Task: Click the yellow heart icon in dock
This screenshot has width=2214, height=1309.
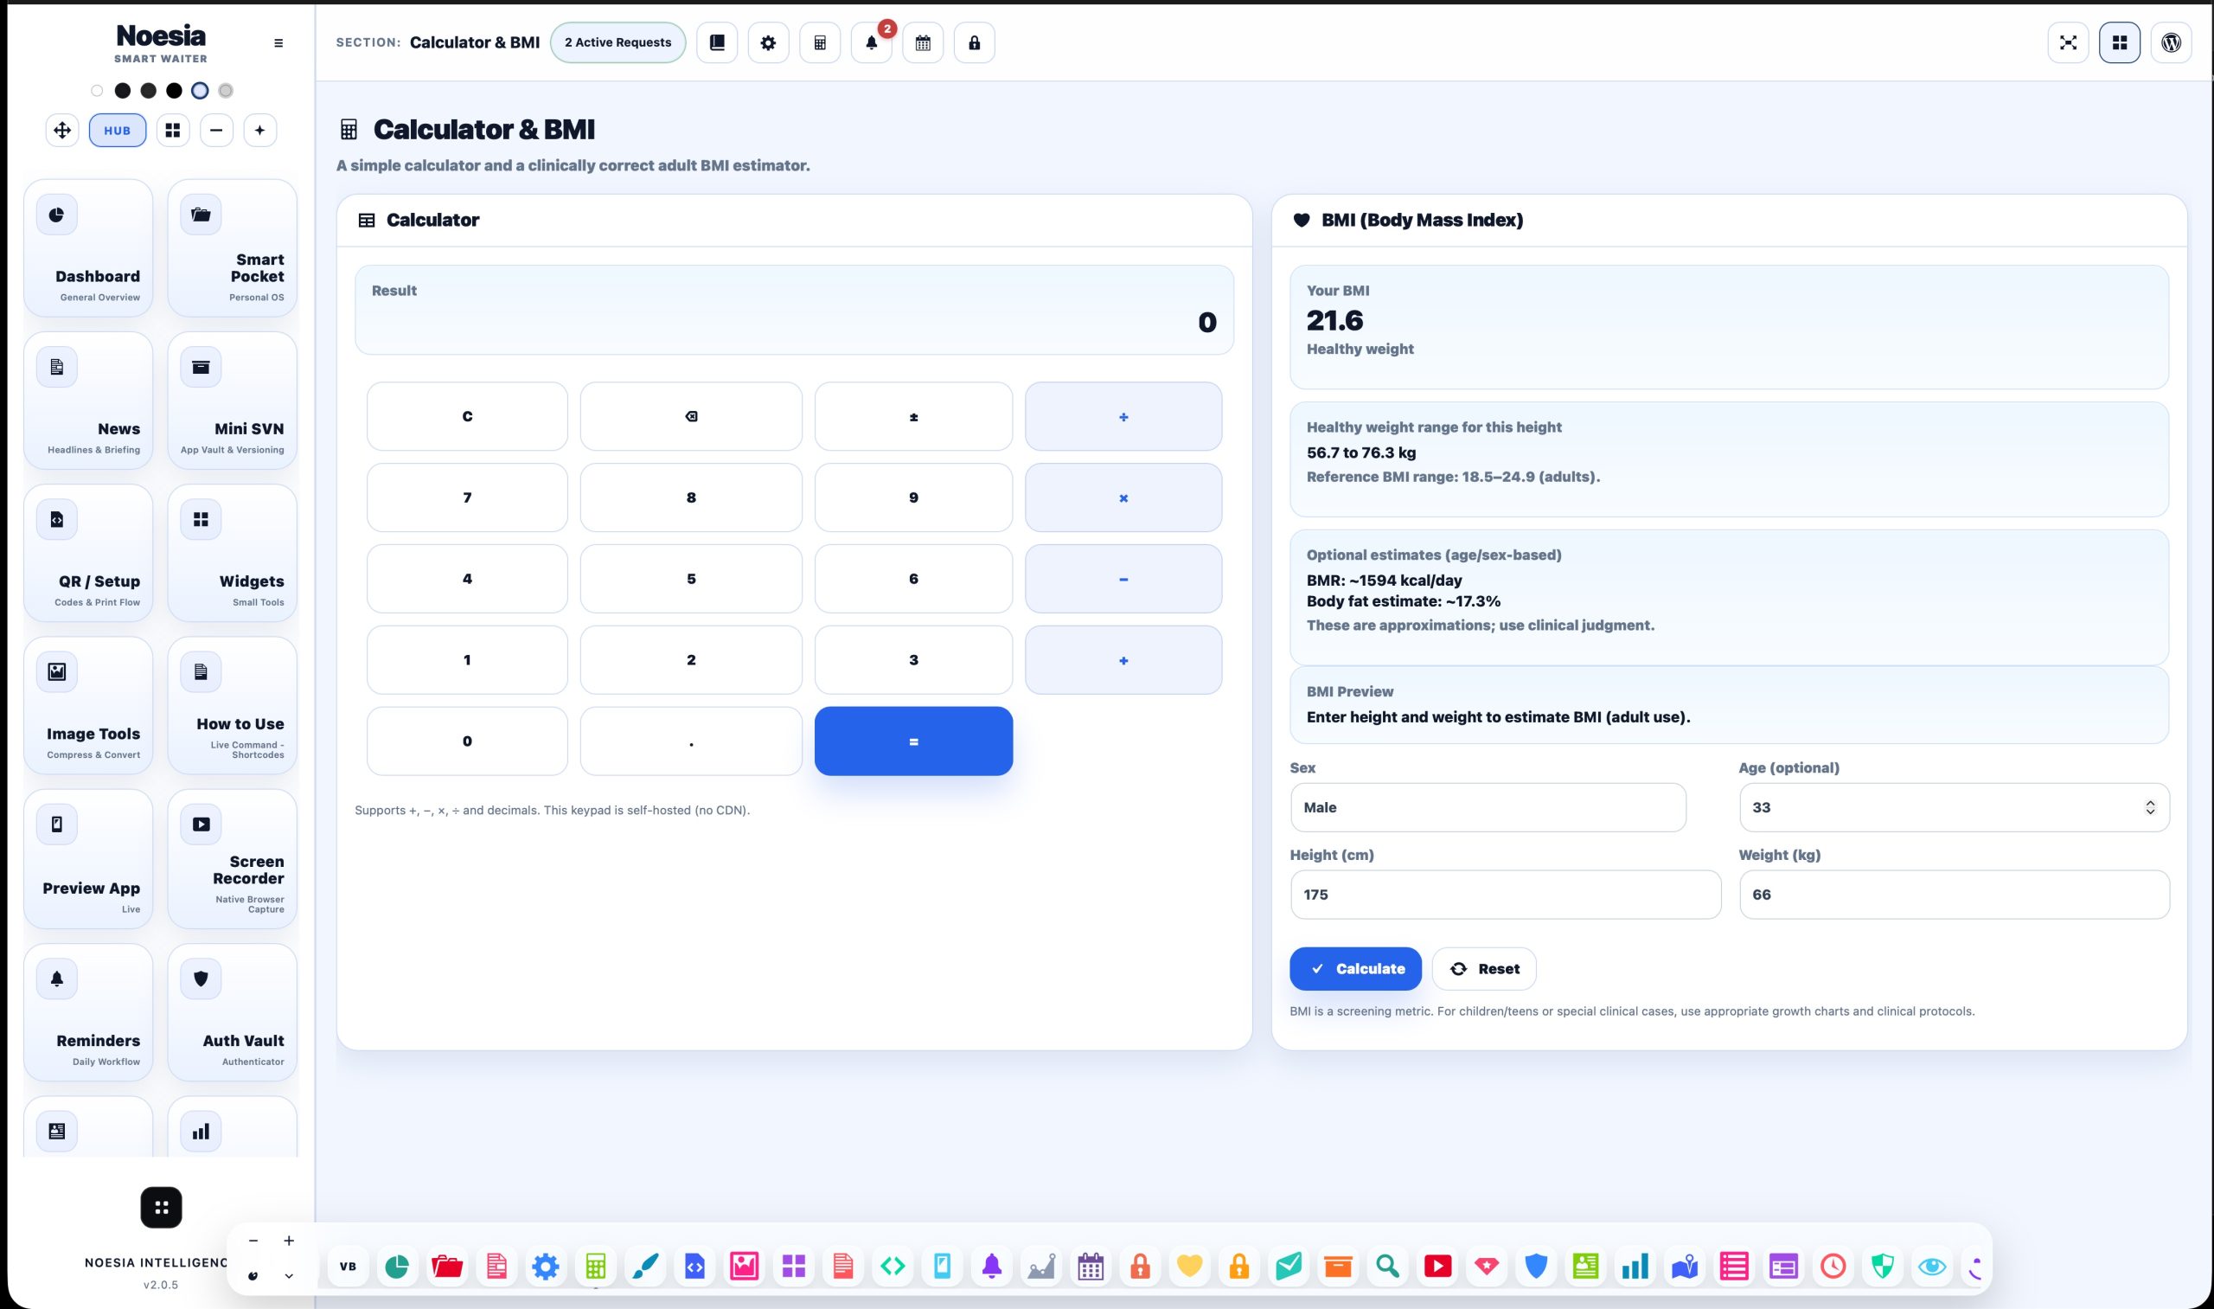Action: (x=1189, y=1267)
